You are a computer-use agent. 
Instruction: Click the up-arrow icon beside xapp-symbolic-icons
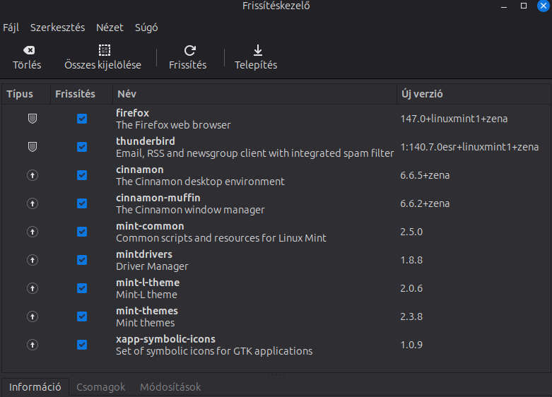click(x=32, y=345)
